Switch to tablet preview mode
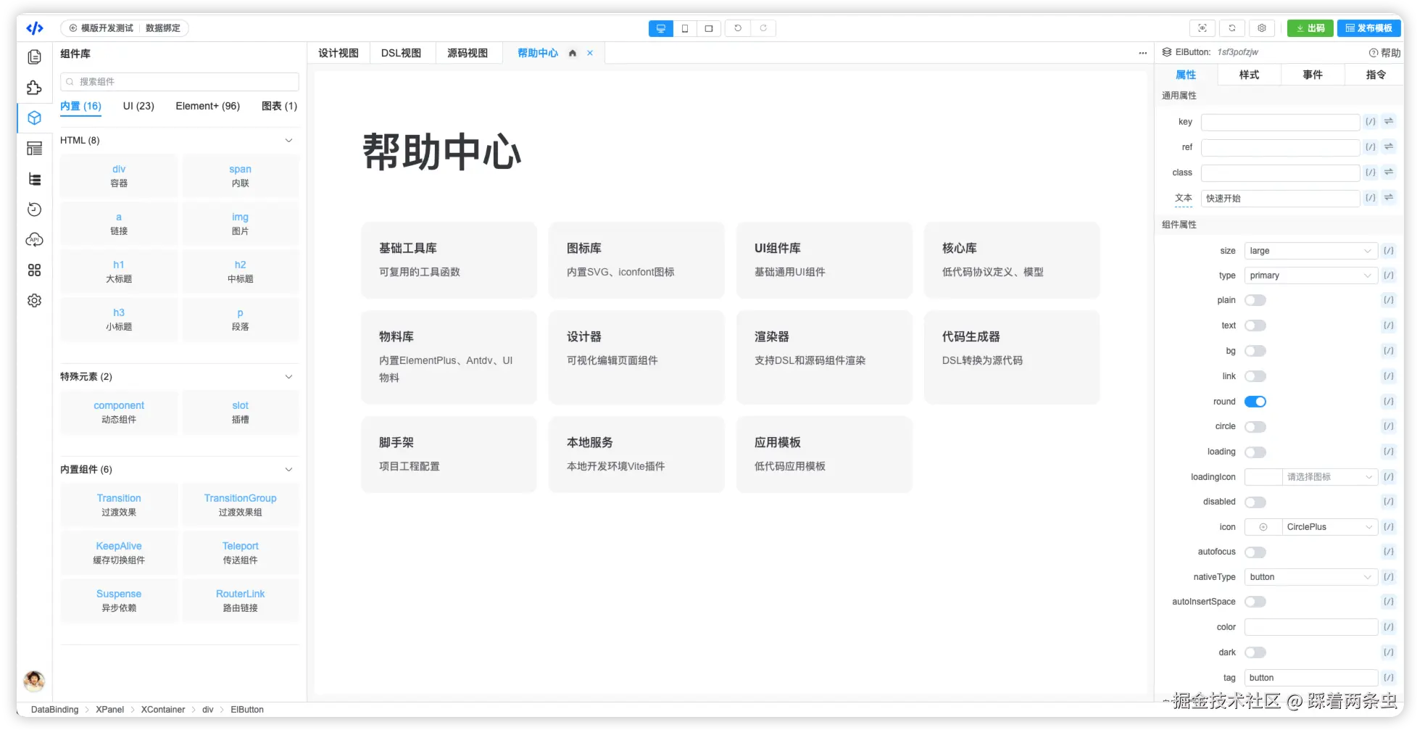 708,28
